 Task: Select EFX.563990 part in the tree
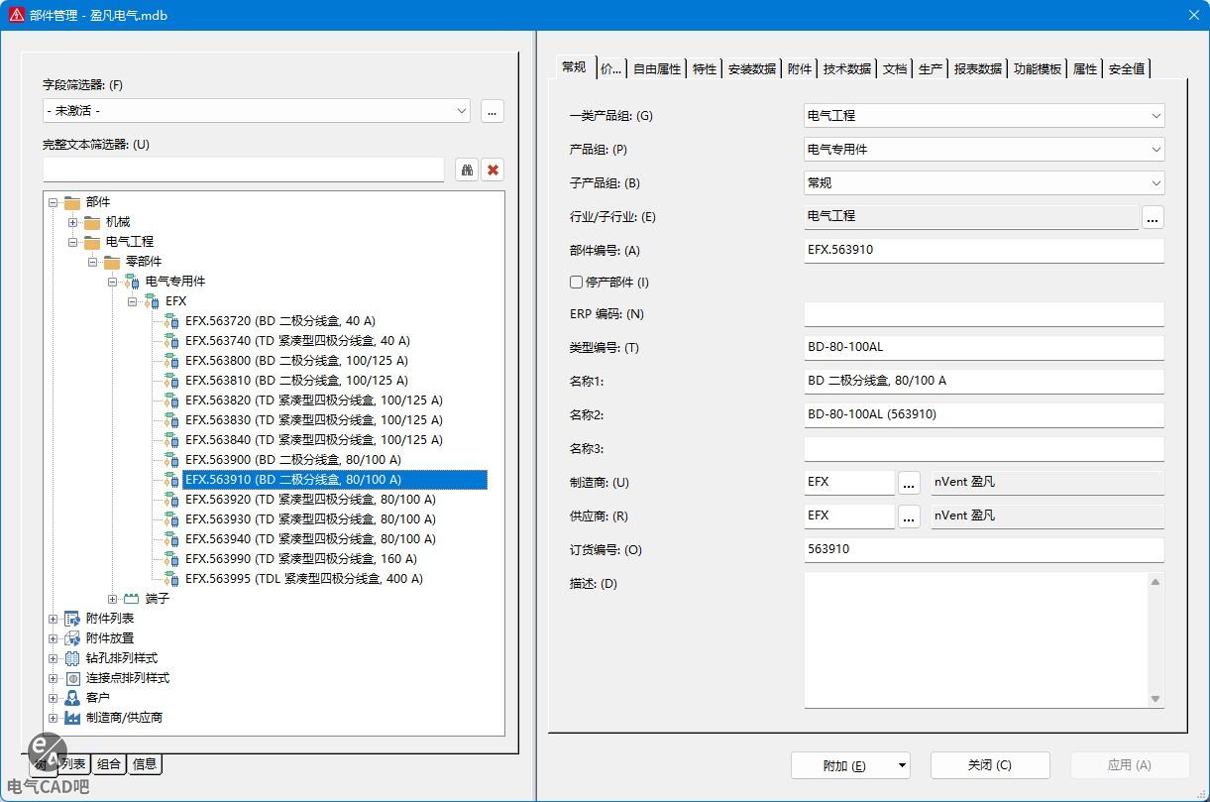(x=300, y=559)
